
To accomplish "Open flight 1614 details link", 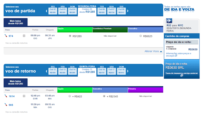I will click(12, 96).
